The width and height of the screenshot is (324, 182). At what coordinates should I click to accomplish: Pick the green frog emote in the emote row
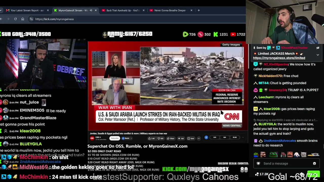273,154
